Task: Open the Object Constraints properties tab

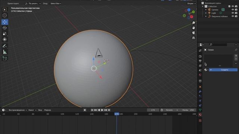Action: [200, 105]
